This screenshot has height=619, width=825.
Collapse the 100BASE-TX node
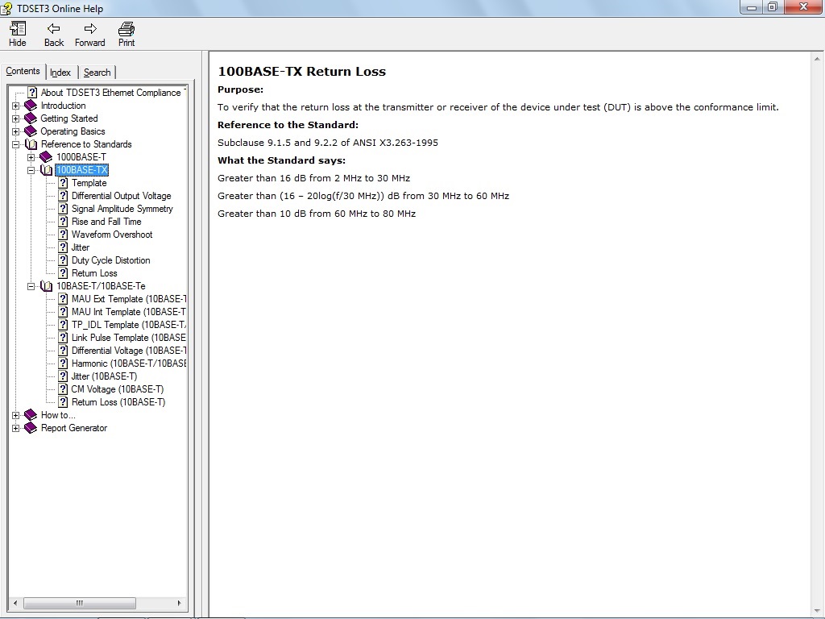tap(31, 170)
